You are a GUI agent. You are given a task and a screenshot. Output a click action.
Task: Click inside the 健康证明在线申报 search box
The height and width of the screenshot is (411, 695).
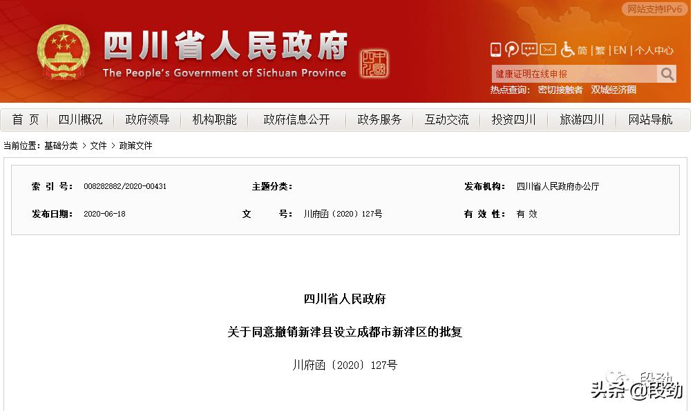click(x=567, y=73)
